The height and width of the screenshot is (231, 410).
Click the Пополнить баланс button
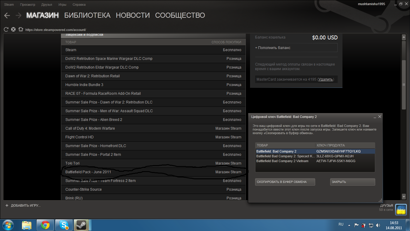pos(296,48)
